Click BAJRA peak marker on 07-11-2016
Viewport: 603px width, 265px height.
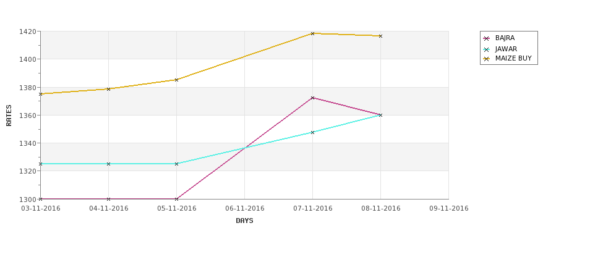click(x=313, y=98)
